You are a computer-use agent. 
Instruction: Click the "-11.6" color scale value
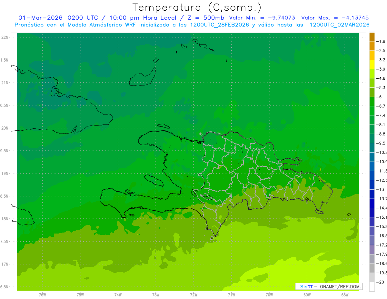tap(382, 171)
